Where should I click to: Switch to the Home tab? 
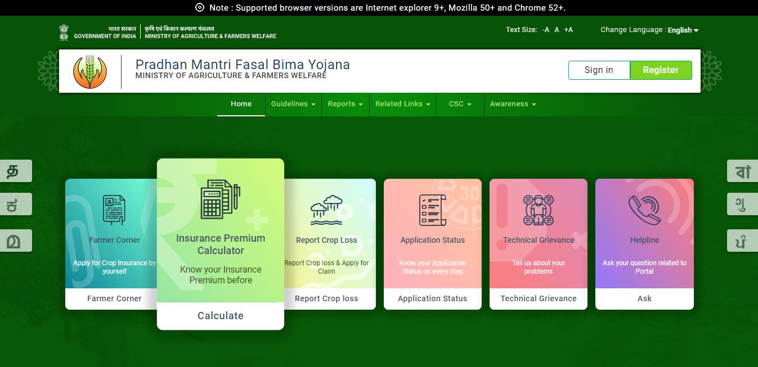(241, 104)
